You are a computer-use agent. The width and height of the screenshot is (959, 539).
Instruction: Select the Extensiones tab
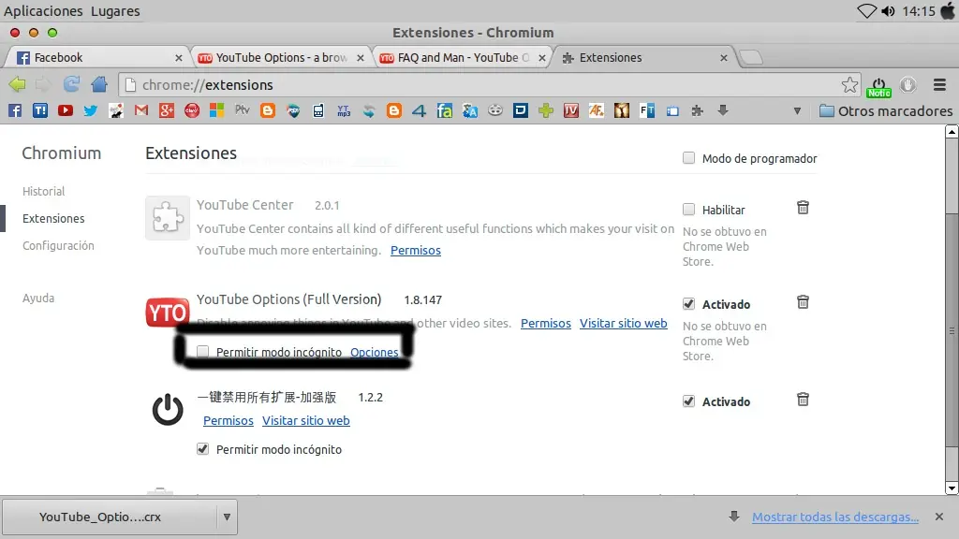click(x=643, y=57)
